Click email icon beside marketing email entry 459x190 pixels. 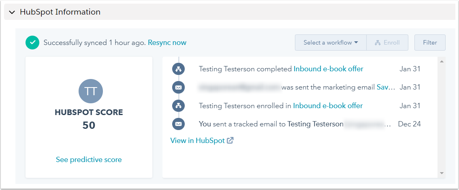coord(178,87)
